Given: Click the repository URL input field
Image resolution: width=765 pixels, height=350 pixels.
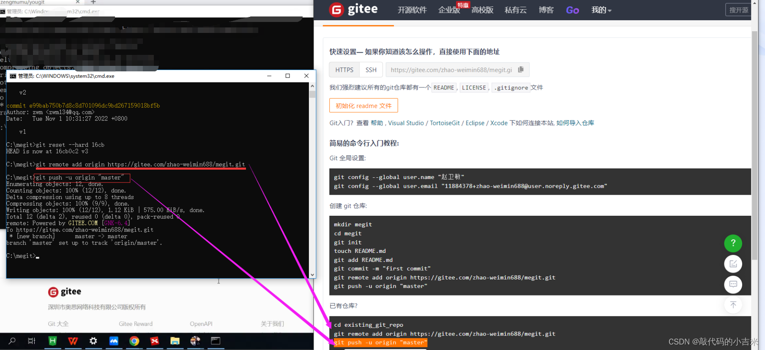Looking at the screenshot, I should (451, 70).
